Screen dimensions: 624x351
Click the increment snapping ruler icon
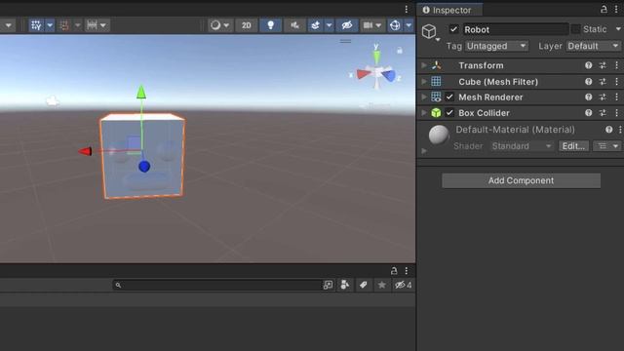[x=92, y=25]
